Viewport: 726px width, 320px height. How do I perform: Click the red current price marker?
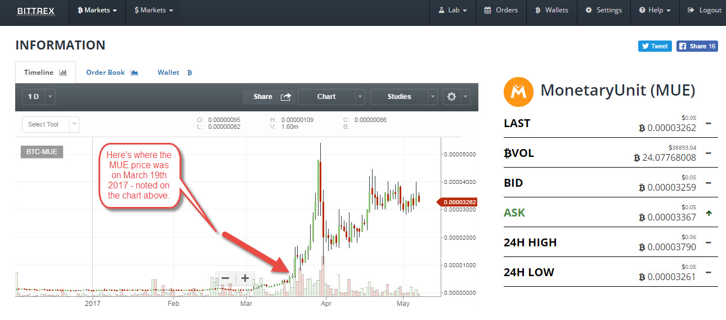[460, 202]
